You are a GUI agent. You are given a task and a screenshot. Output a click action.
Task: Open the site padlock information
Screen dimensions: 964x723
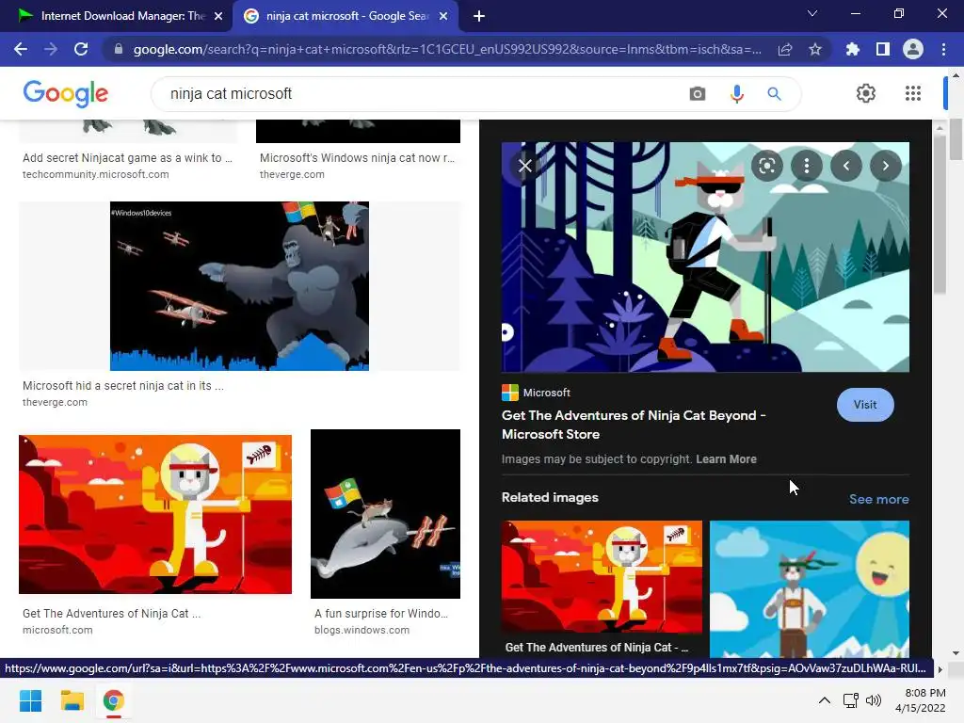coord(119,49)
